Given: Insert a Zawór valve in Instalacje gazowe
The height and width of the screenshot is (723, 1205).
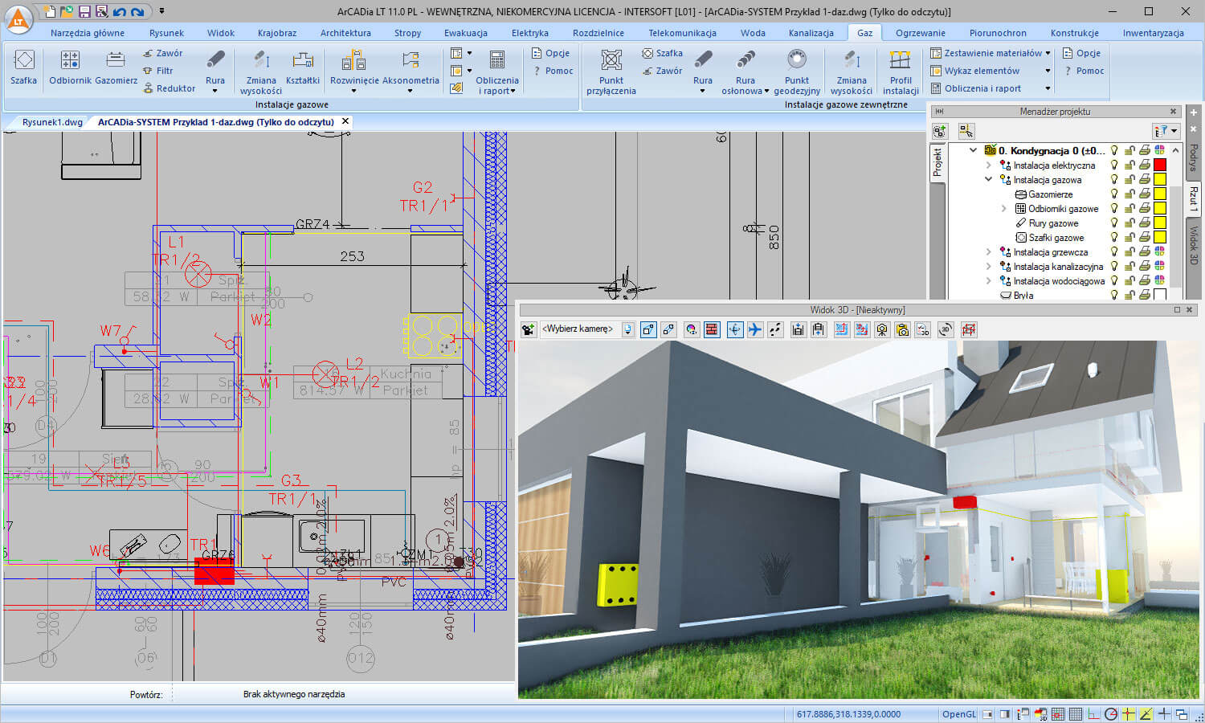Looking at the screenshot, I should point(163,53).
